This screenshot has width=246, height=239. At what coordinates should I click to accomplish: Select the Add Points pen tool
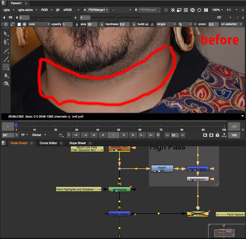point(6,42)
